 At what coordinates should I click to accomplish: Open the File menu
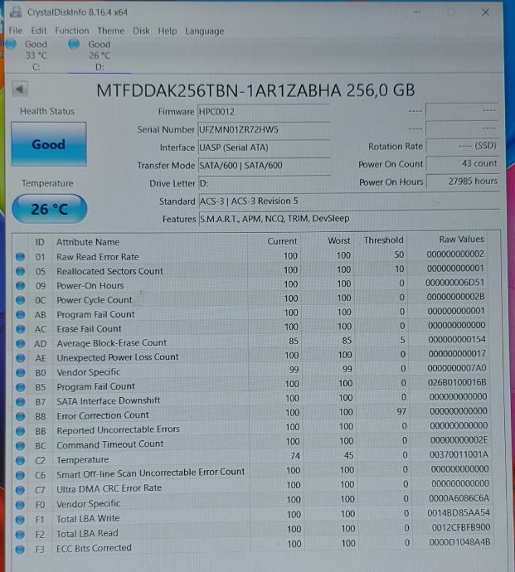15,31
